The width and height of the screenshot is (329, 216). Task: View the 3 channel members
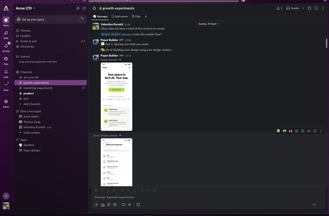[279, 8]
